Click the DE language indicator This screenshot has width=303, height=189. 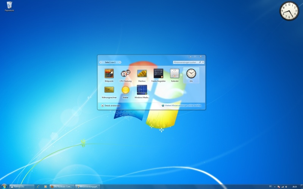[270, 186]
